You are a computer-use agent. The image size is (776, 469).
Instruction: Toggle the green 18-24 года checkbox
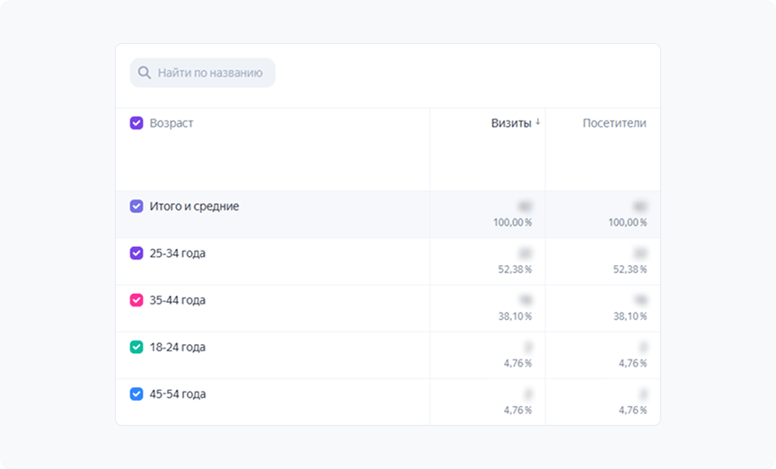click(137, 347)
